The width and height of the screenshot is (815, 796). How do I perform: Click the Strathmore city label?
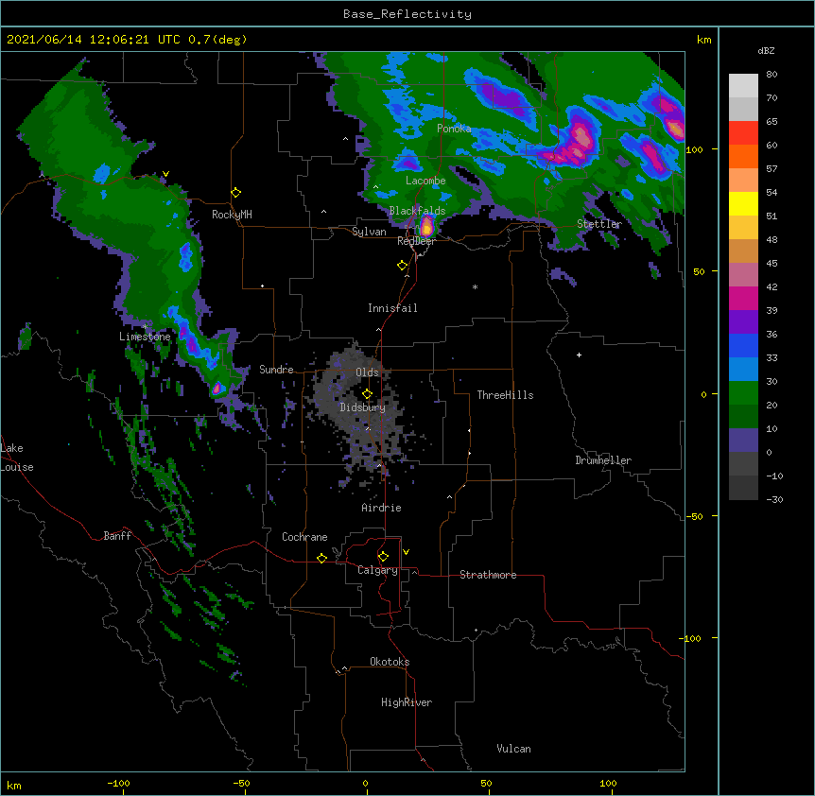click(488, 575)
